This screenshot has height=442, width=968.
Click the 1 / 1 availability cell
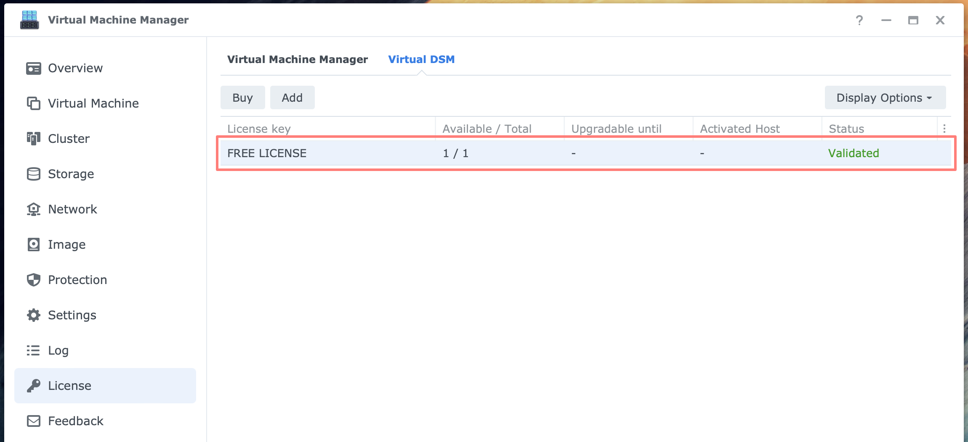pos(456,153)
